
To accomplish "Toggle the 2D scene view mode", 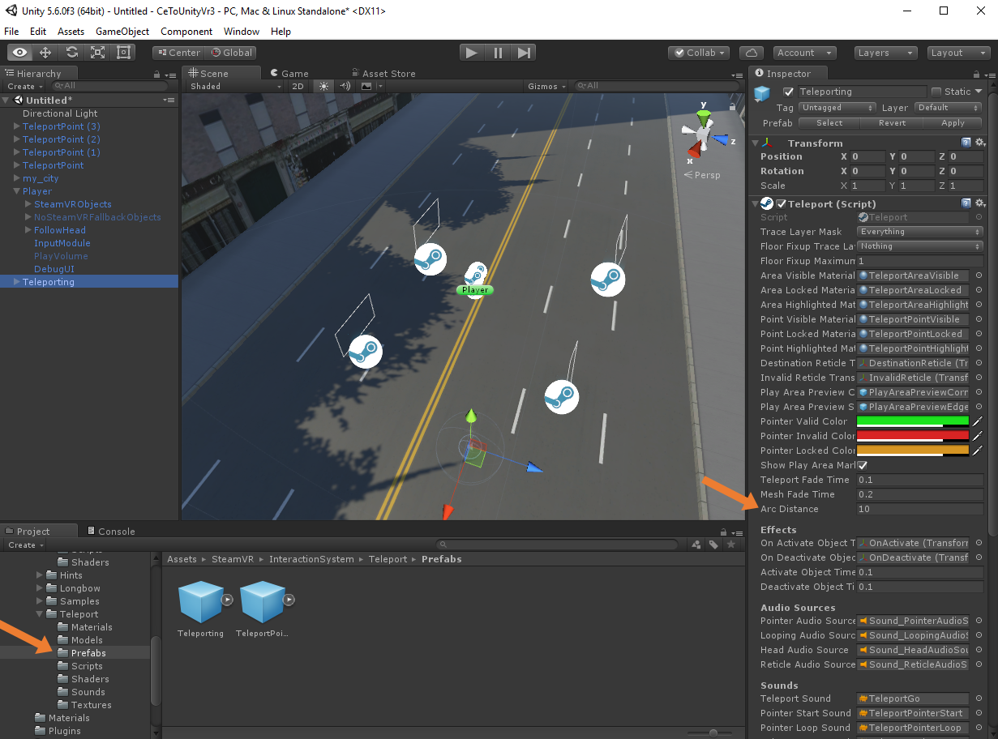I will [x=298, y=86].
